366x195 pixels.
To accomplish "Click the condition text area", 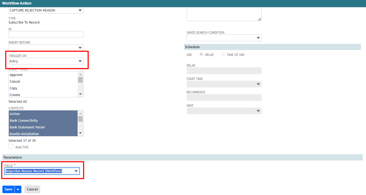I will (x=224, y=14).
